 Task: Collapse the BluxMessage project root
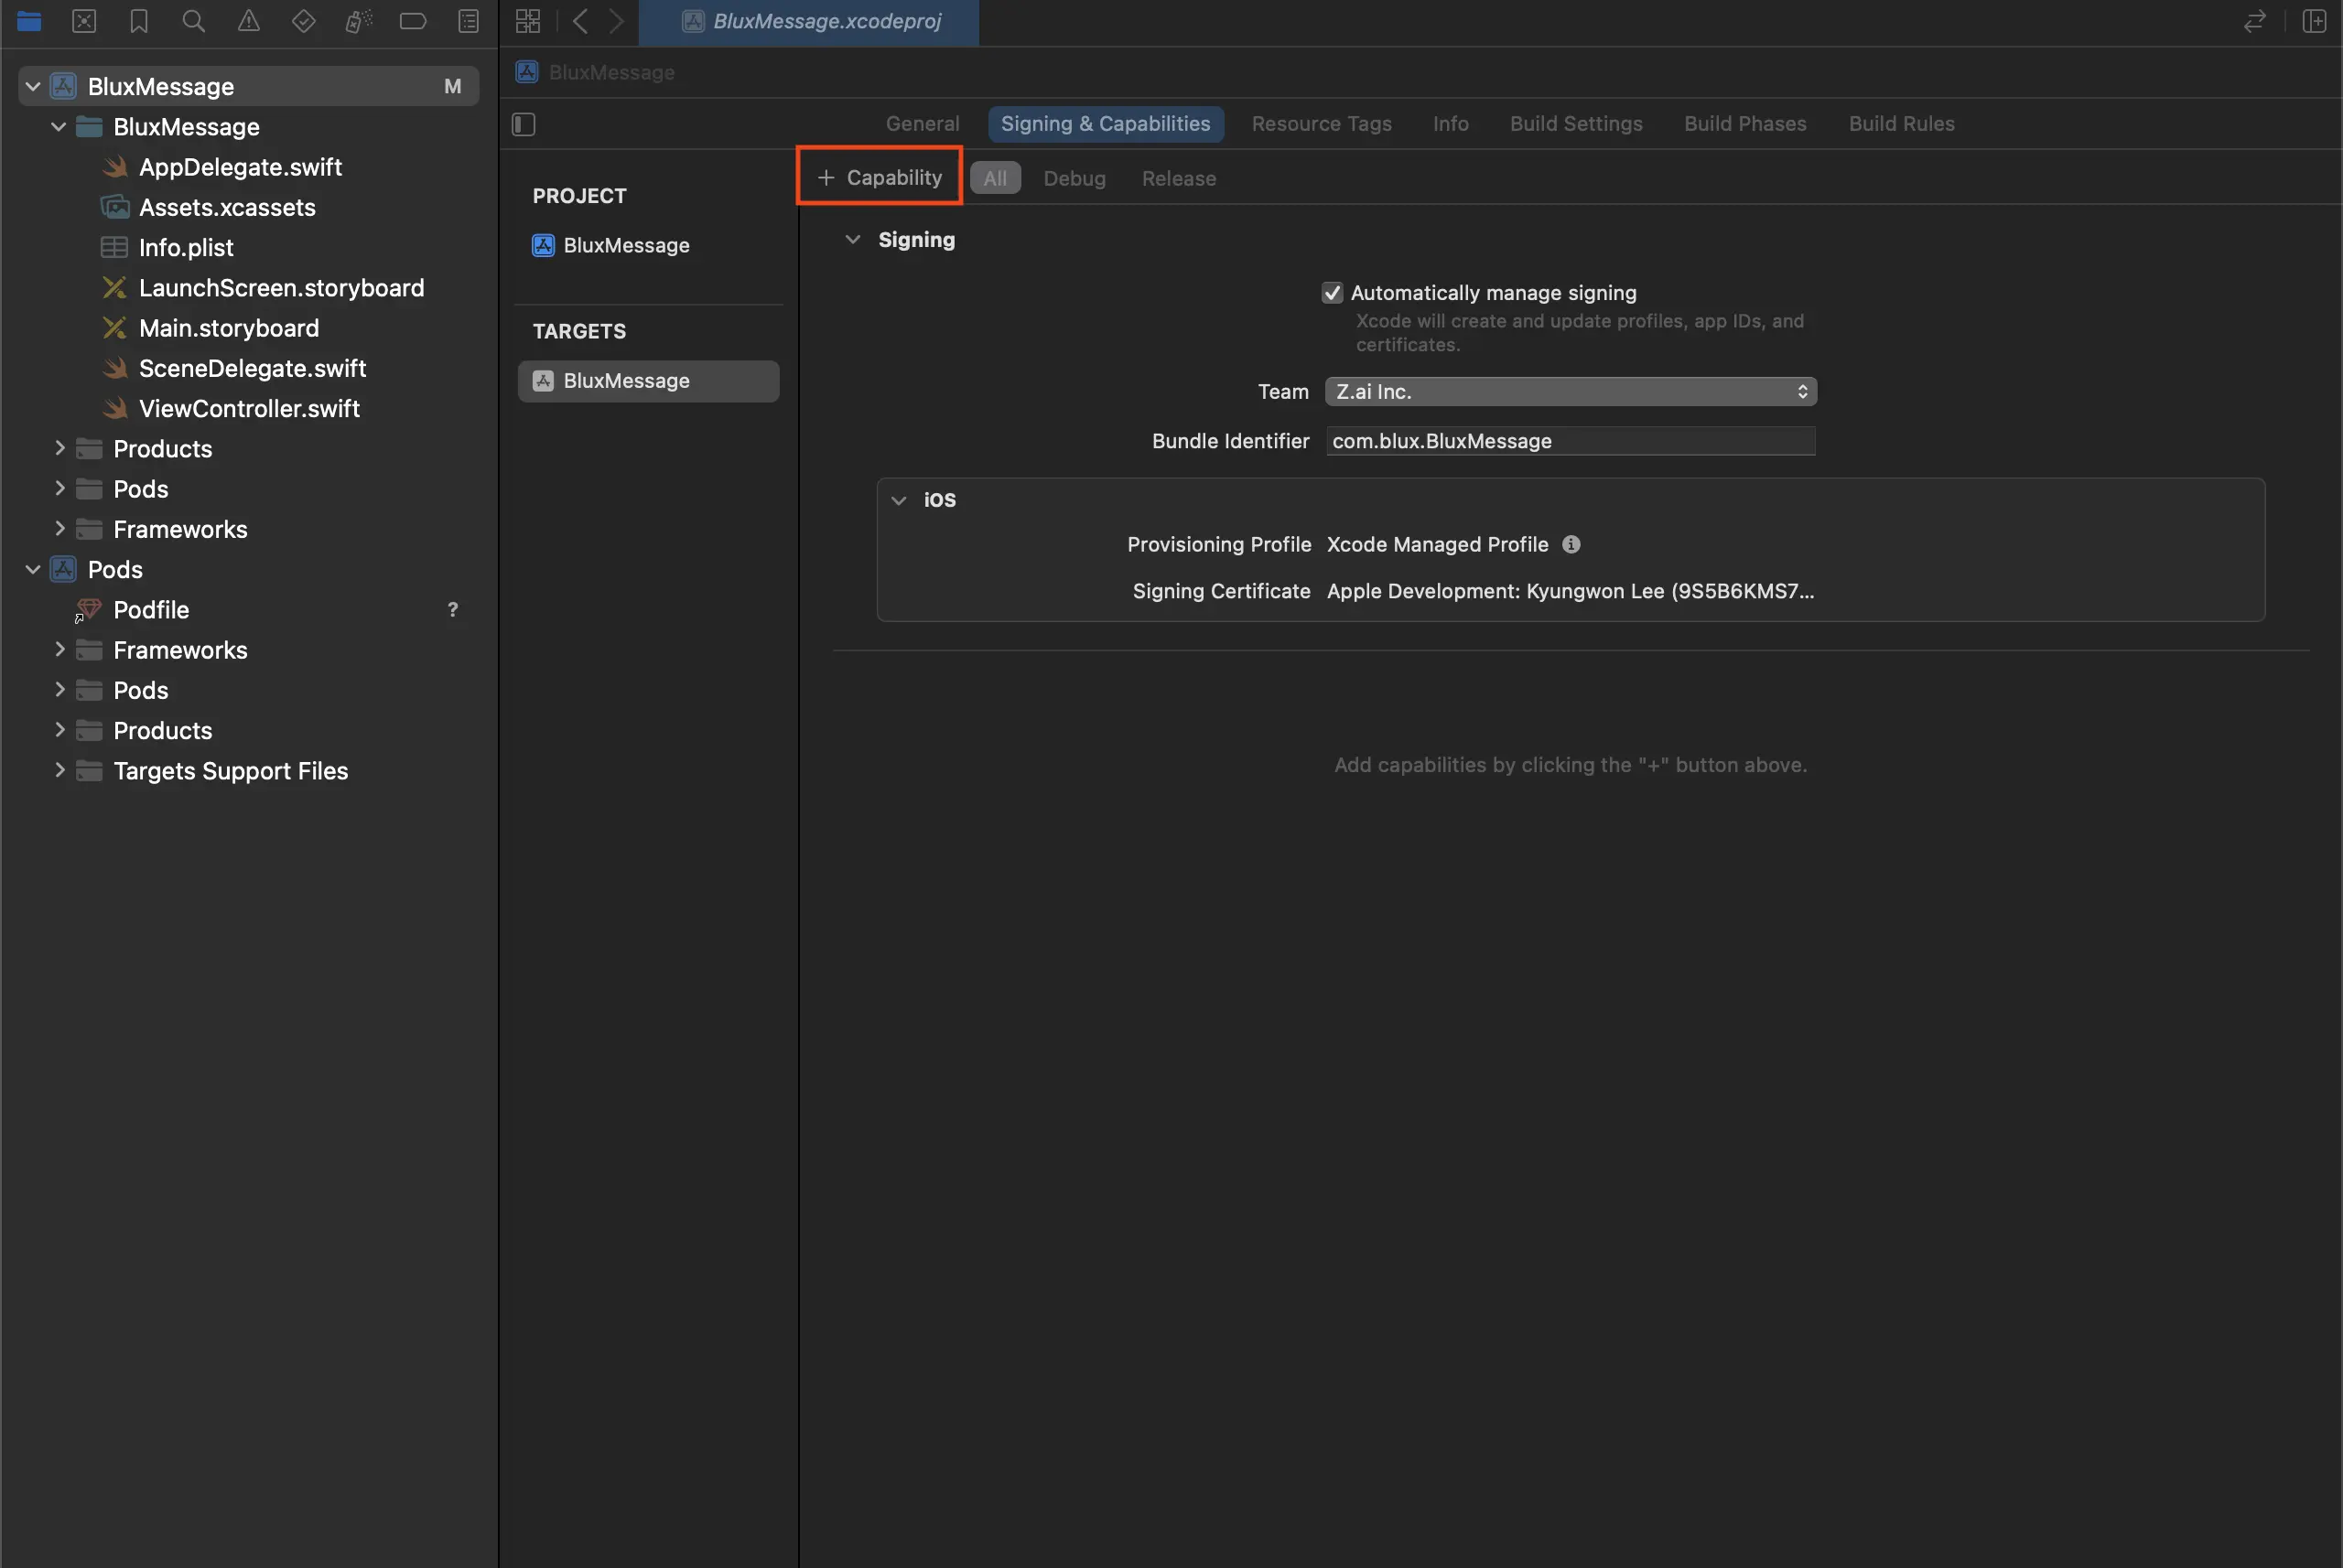tap(33, 86)
